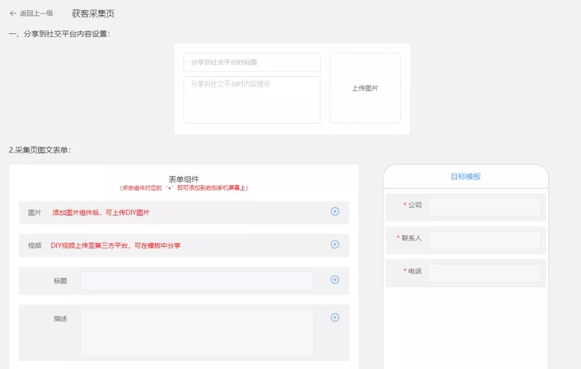Click the 返回上一级 link text
Image resolution: width=581 pixels, height=369 pixels.
click(x=37, y=13)
